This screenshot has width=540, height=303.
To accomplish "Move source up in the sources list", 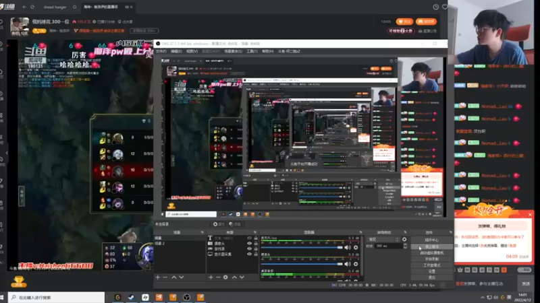I will [234, 277].
